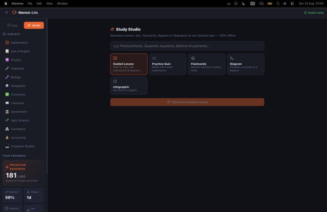This screenshot has height=212, width=327.
Task: Open the Commerce subject
Action: pyautogui.click(x=23, y=129)
